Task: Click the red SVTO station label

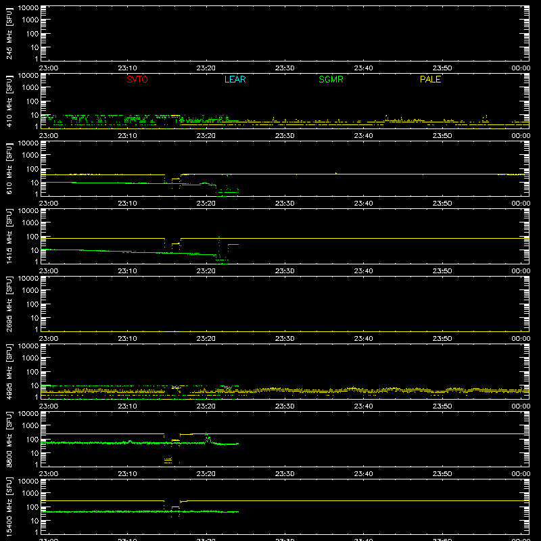Action: pyautogui.click(x=137, y=79)
